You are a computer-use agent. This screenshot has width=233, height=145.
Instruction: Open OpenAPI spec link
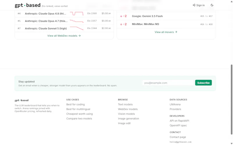(178, 126)
